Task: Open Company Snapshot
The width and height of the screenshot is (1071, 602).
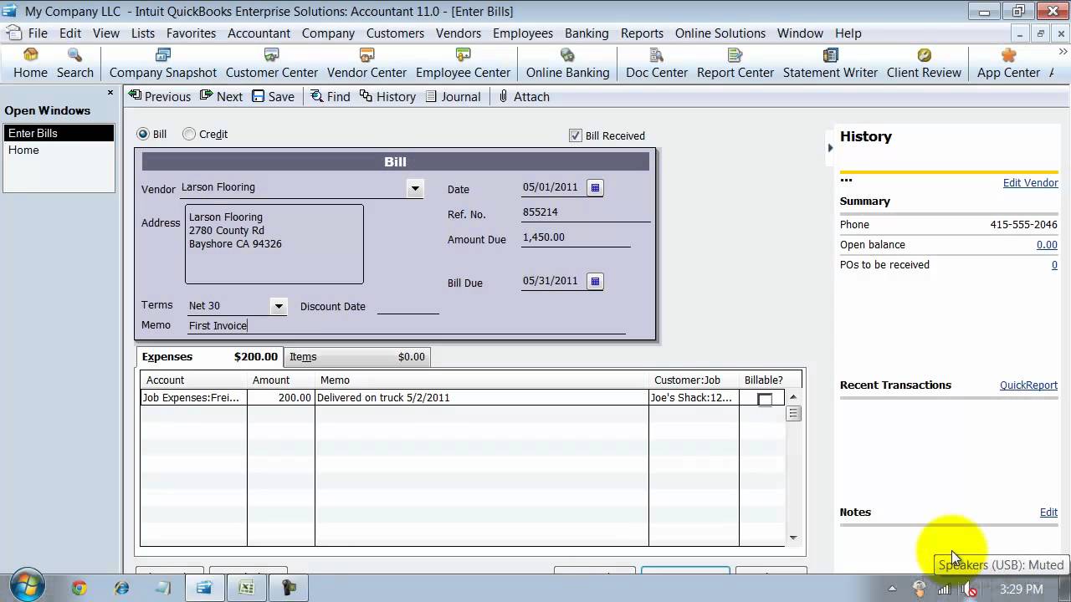Action: pyautogui.click(x=162, y=64)
